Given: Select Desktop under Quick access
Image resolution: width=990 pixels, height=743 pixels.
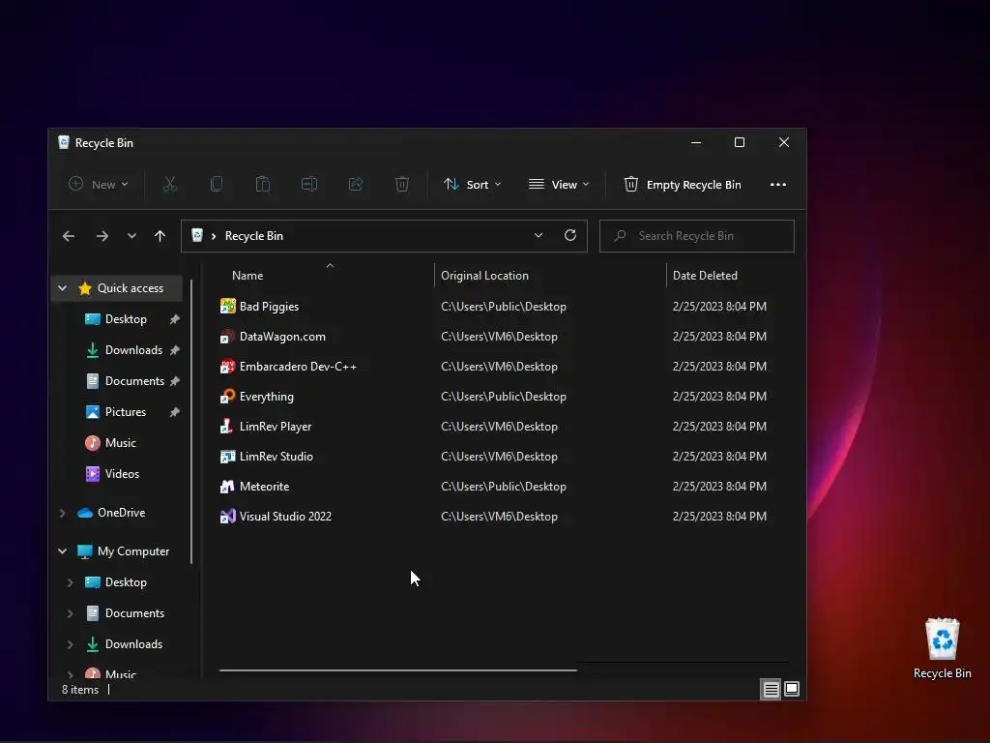Looking at the screenshot, I should coord(126,319).
